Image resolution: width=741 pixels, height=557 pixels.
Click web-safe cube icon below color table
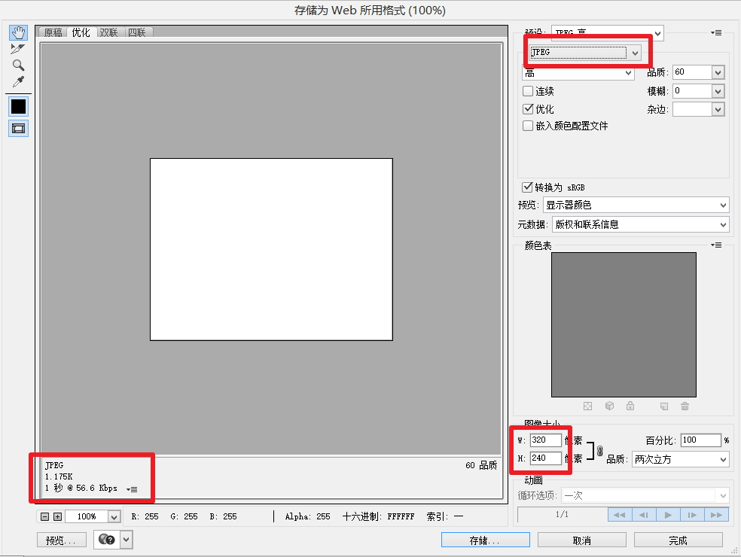point(610,406)
